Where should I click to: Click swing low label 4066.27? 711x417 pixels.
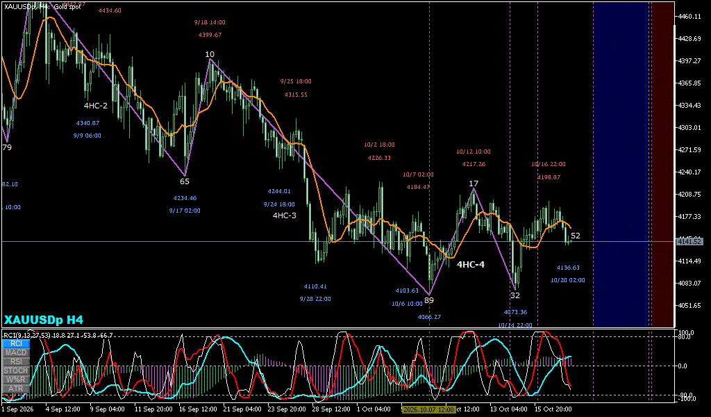coord(429,317)
